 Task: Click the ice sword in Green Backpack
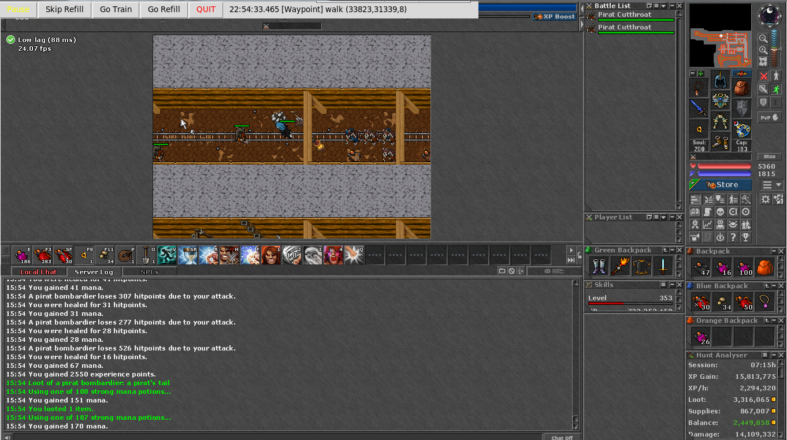(x=662, y=266)
